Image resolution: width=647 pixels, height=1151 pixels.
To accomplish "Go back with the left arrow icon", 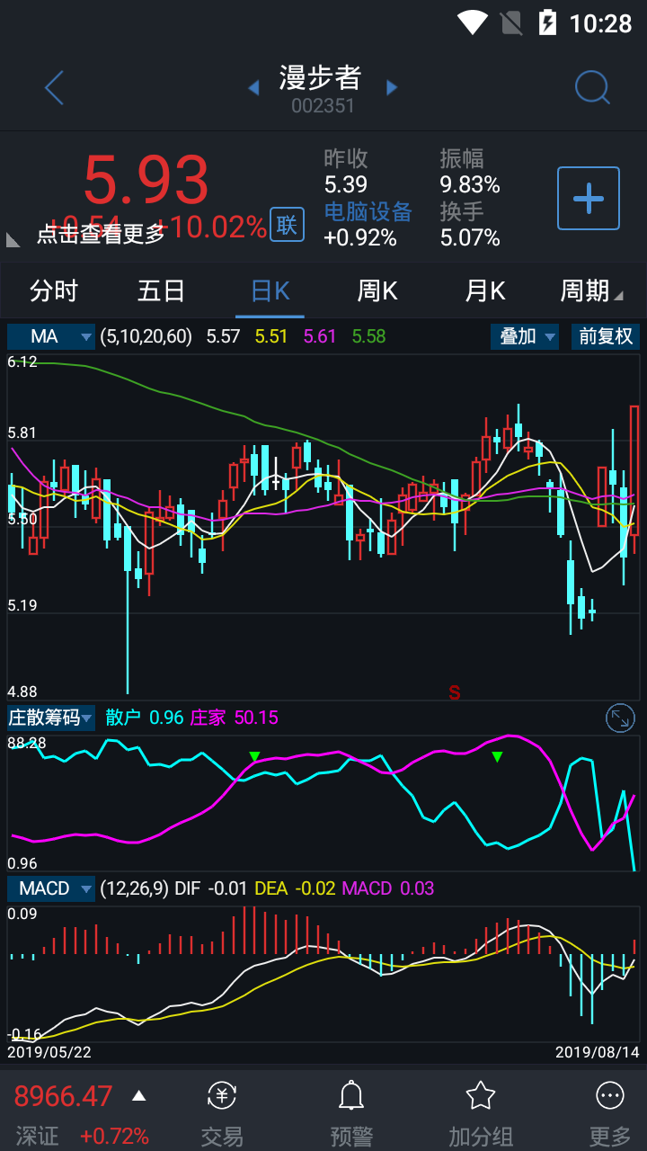I will [55, 88].
